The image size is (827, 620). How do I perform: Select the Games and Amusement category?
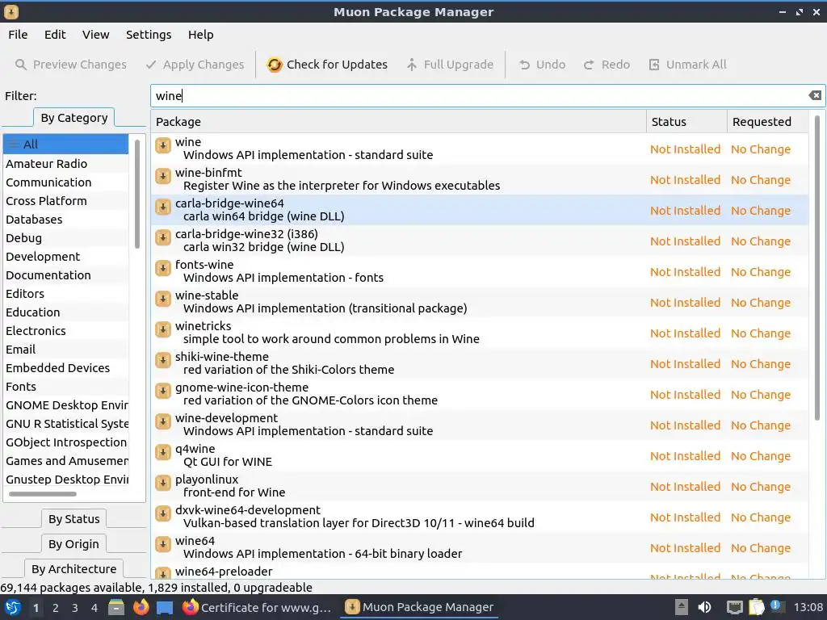(66, 461)
